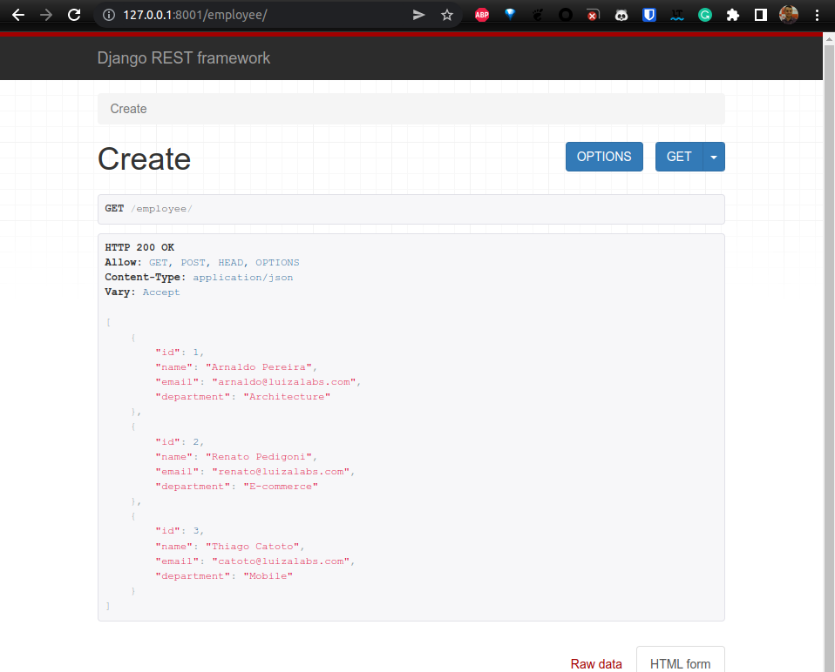Open the cast-blocked red X extension
The height and width of the screenshot is (672, 835).
tap(593, 15)
